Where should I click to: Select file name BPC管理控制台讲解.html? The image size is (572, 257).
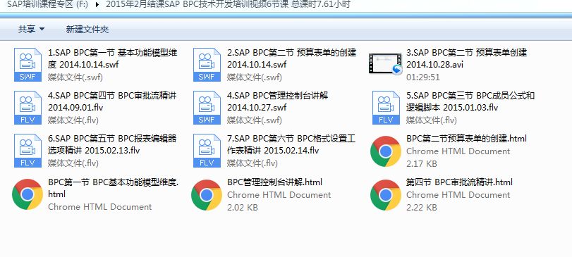tap(274, 182)
